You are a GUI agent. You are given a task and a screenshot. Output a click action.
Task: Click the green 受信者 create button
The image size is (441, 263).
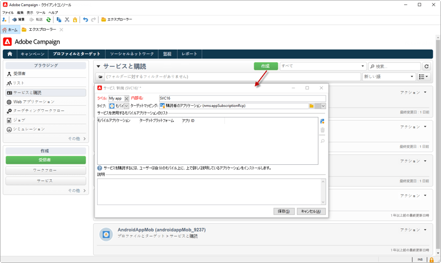tap(46, 160)
